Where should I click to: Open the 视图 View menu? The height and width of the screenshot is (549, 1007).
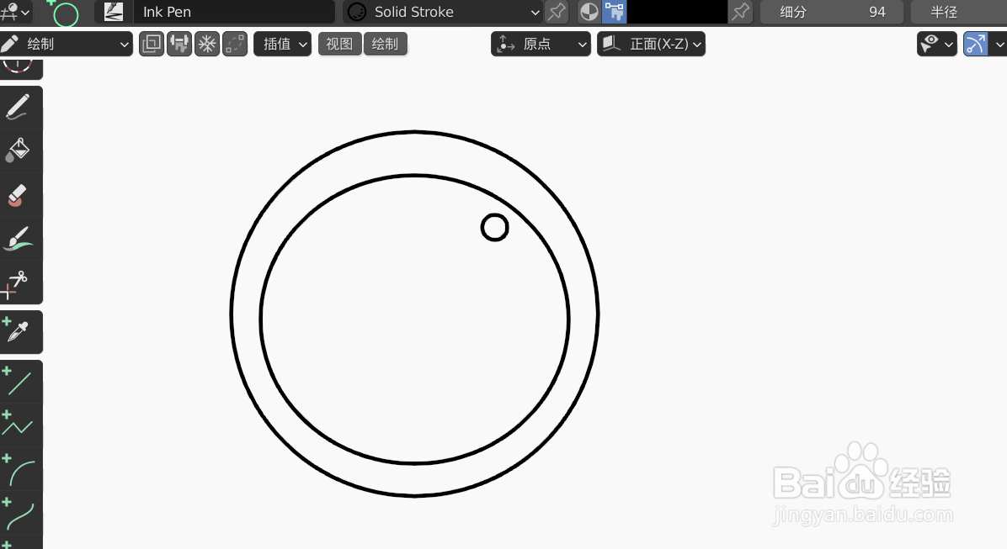[x=339, y=44]
